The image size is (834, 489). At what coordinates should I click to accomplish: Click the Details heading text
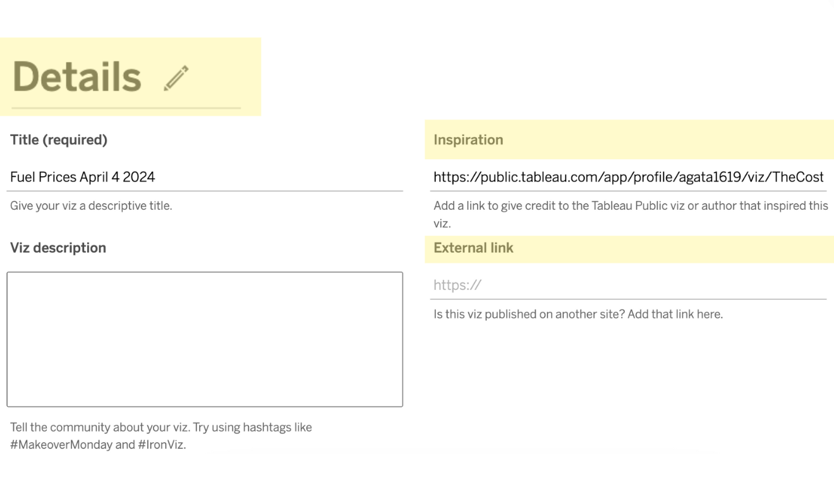[76, 78]
